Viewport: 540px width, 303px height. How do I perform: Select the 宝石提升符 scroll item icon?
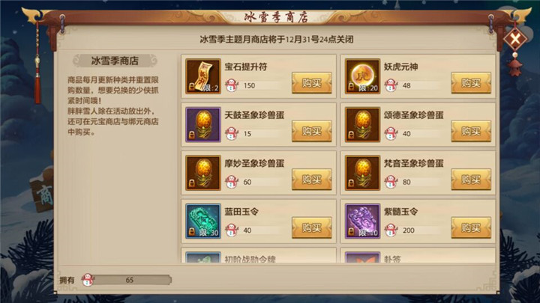tap(202, 76)
